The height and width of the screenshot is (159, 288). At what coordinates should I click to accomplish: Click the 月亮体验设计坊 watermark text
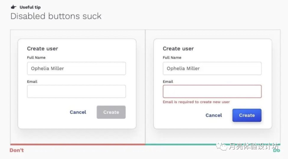(x=254, y=146)
